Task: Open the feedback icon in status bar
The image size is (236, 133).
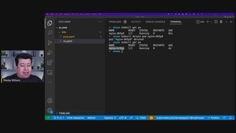Action: point(224,118)
